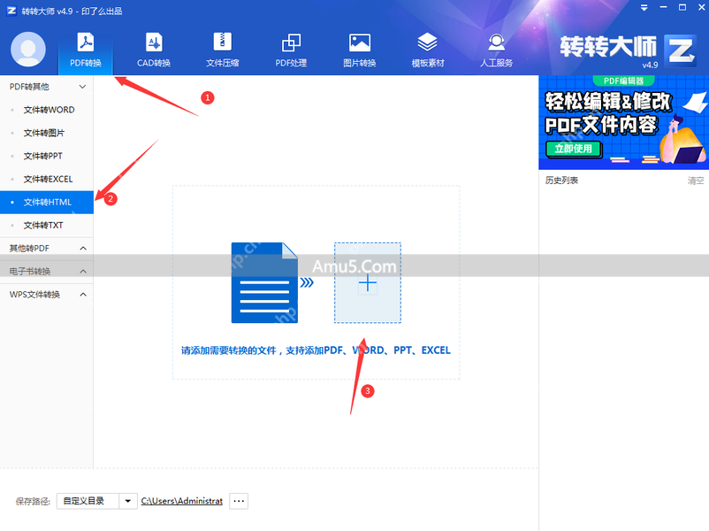
Task: Open the 文件压缩 compression tool
Action: tap(222, 49)
